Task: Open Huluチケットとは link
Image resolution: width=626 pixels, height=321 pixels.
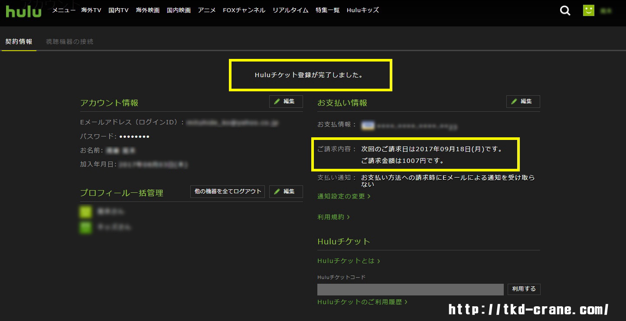Action: [x=349, y=261]
